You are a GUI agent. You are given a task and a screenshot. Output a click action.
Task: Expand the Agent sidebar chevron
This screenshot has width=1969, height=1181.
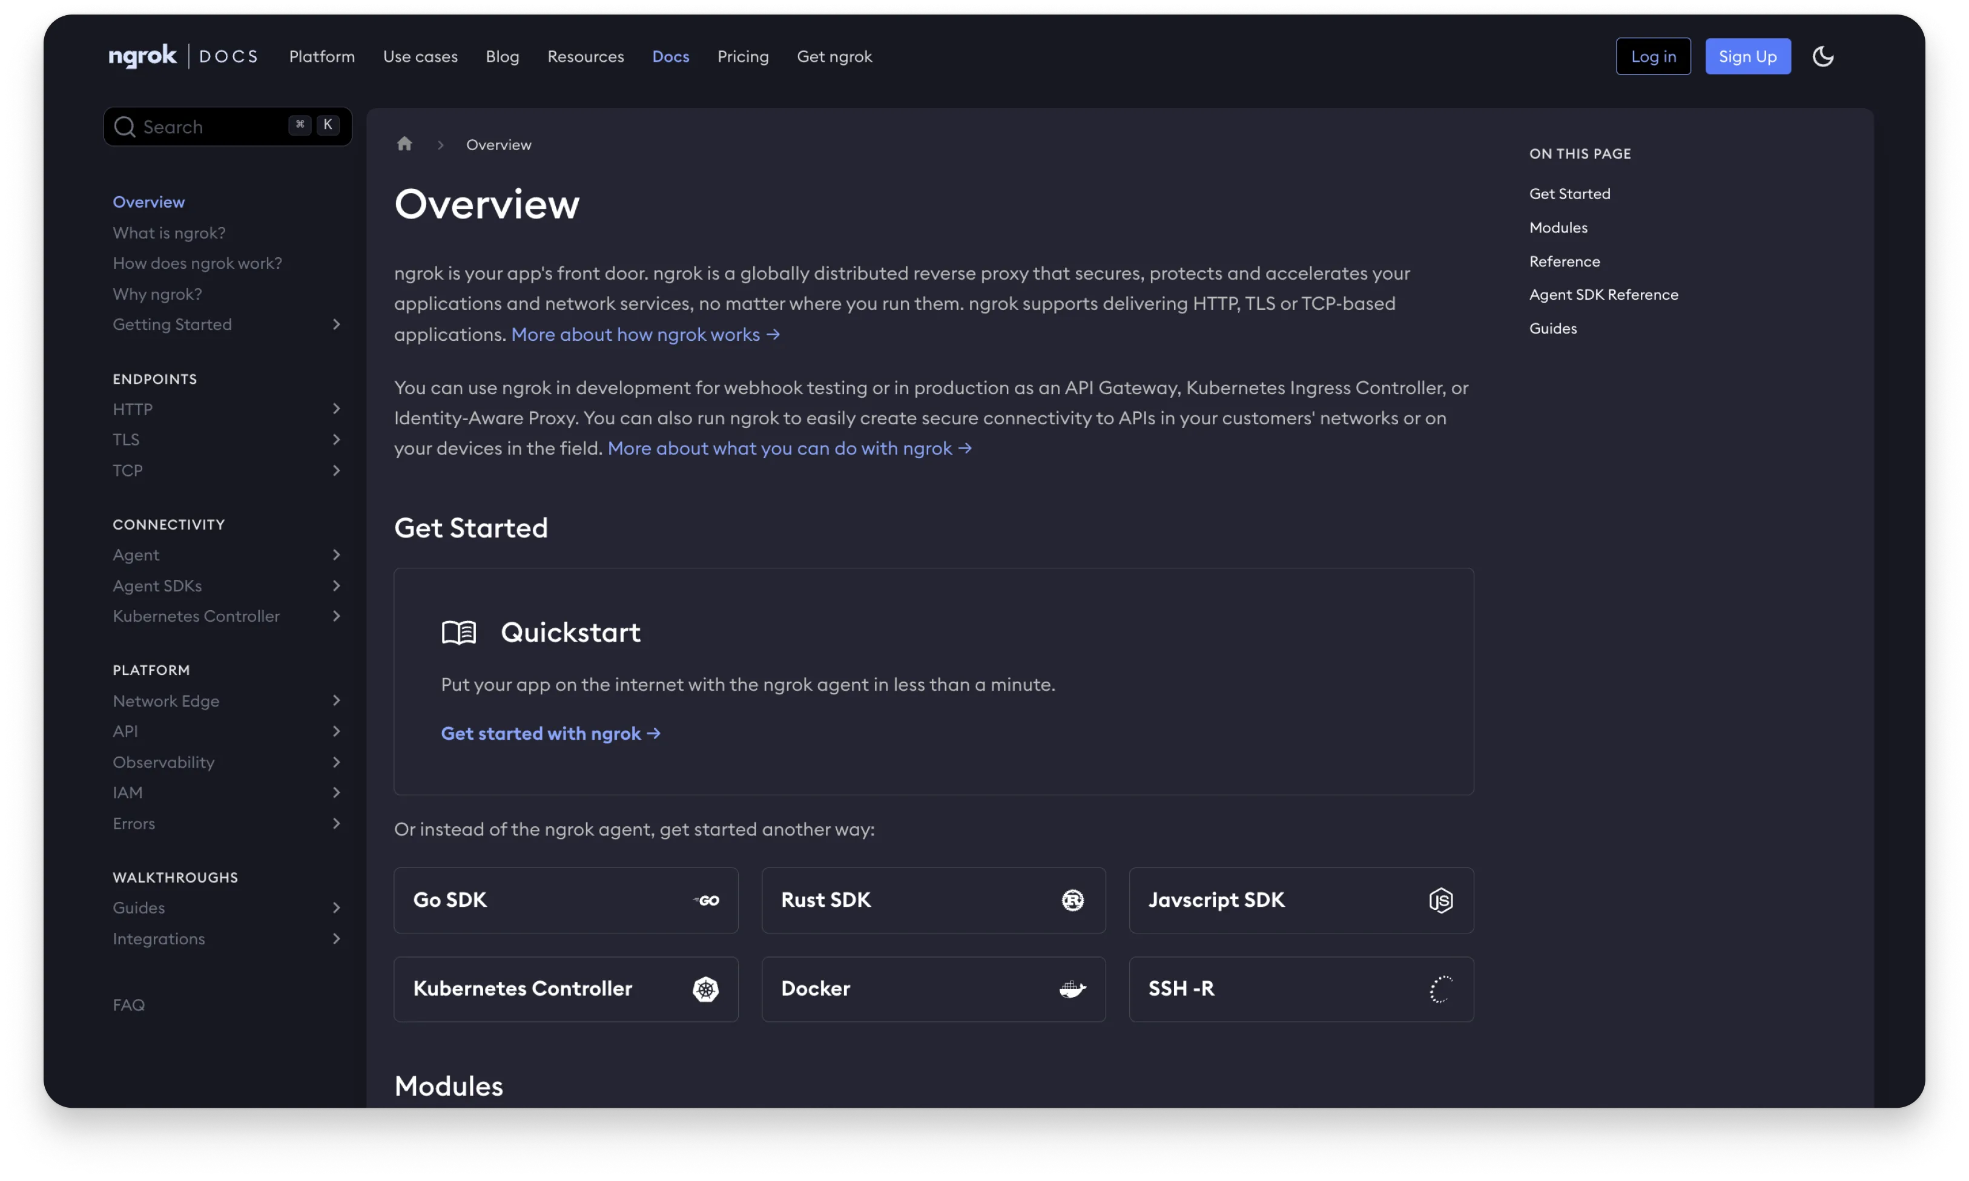(x=336, y=554)
